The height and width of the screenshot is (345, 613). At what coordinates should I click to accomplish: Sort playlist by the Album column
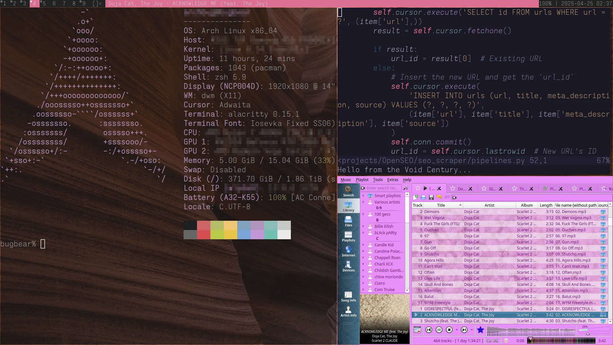point(527,205)
